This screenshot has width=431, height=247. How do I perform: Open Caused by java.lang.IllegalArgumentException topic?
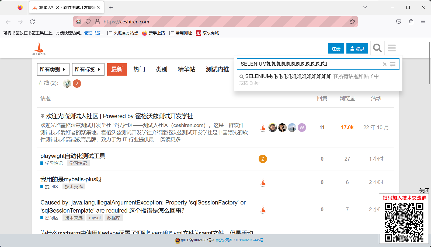[143, 207]
